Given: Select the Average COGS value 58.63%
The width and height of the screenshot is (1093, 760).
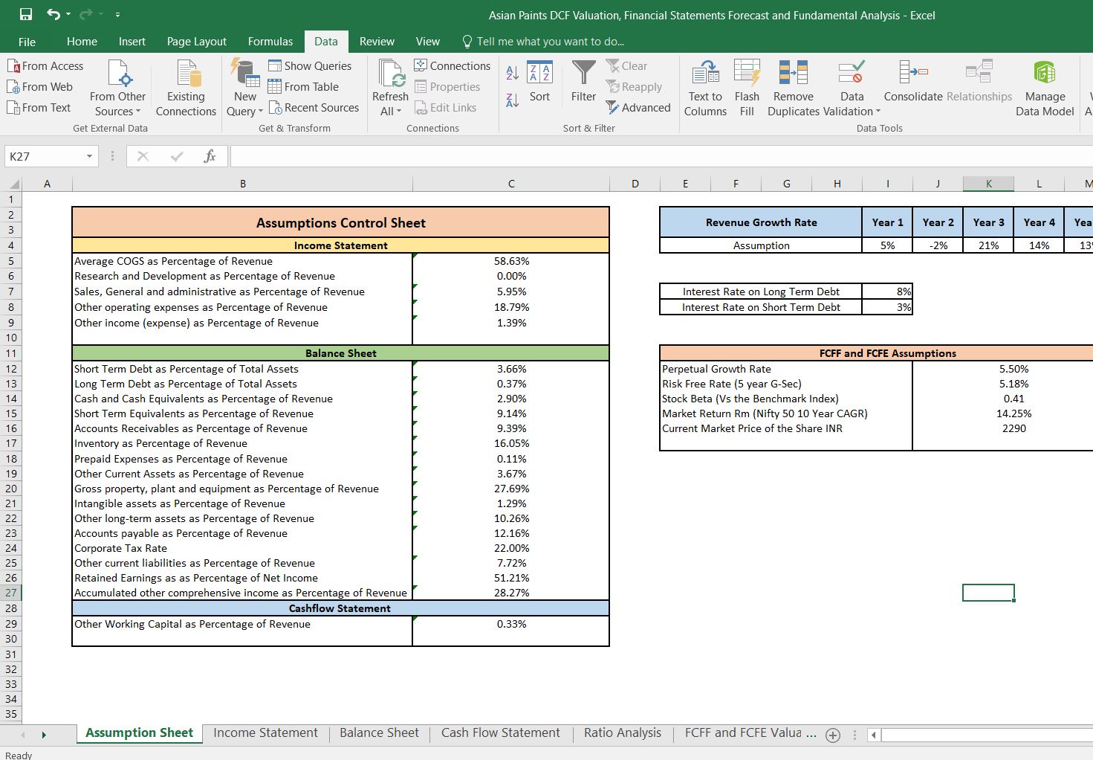Looking at the screenshot, I should (x=511, y=261).
